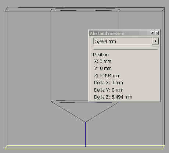The height and width of the screenshot is (153, 169).
Task: Click the Z: 5,494 mm value
Action: [x=107, y=76]
